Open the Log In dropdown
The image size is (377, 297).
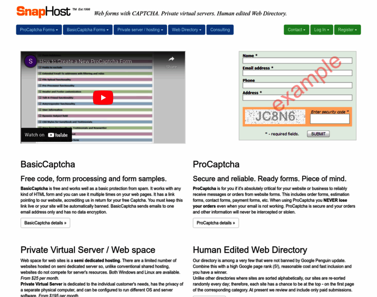pos(322,30)
